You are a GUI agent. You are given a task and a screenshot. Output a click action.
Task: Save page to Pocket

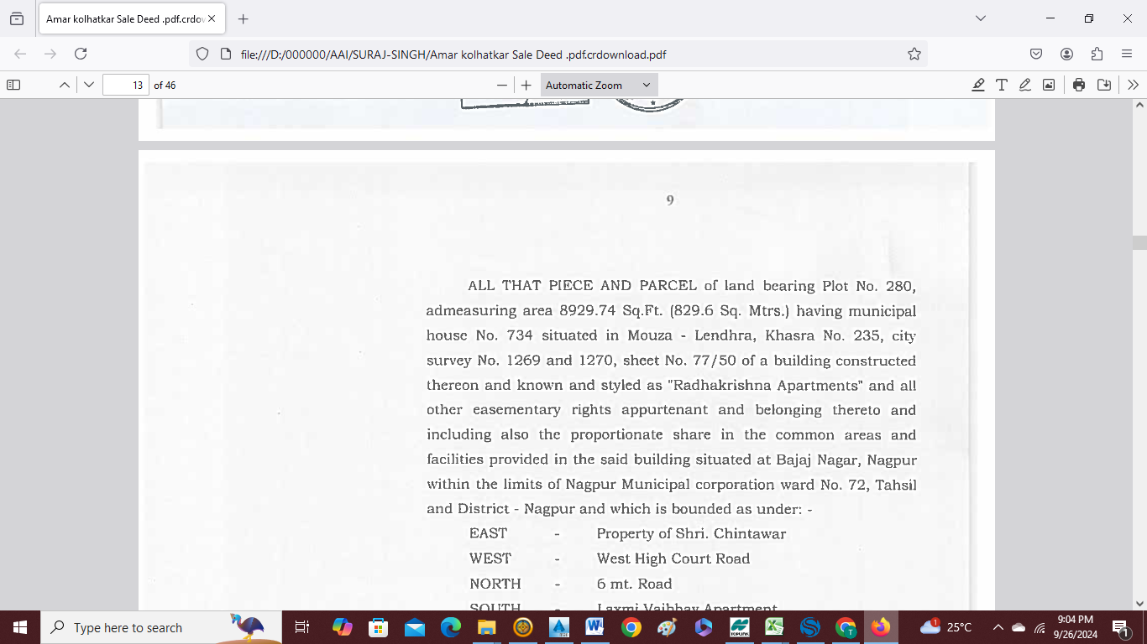tap(1036, 54)
